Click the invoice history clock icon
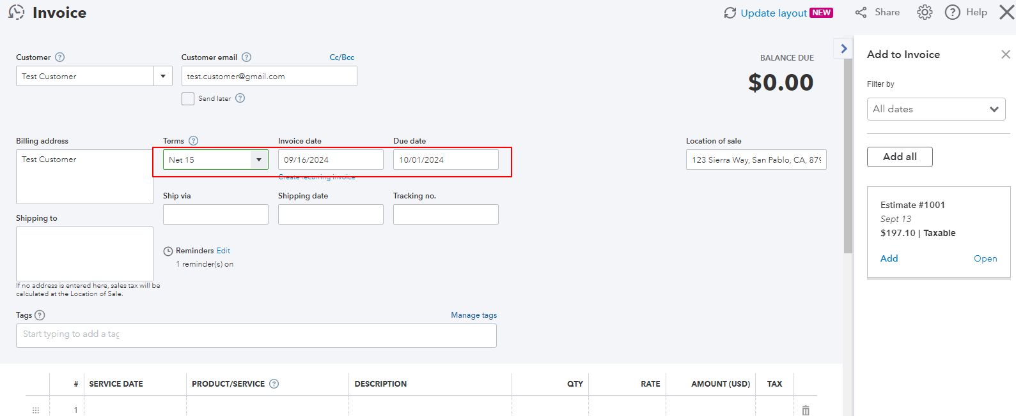Image resolution: width=1016 pixels, height=416 pixels. click(17, 12)
